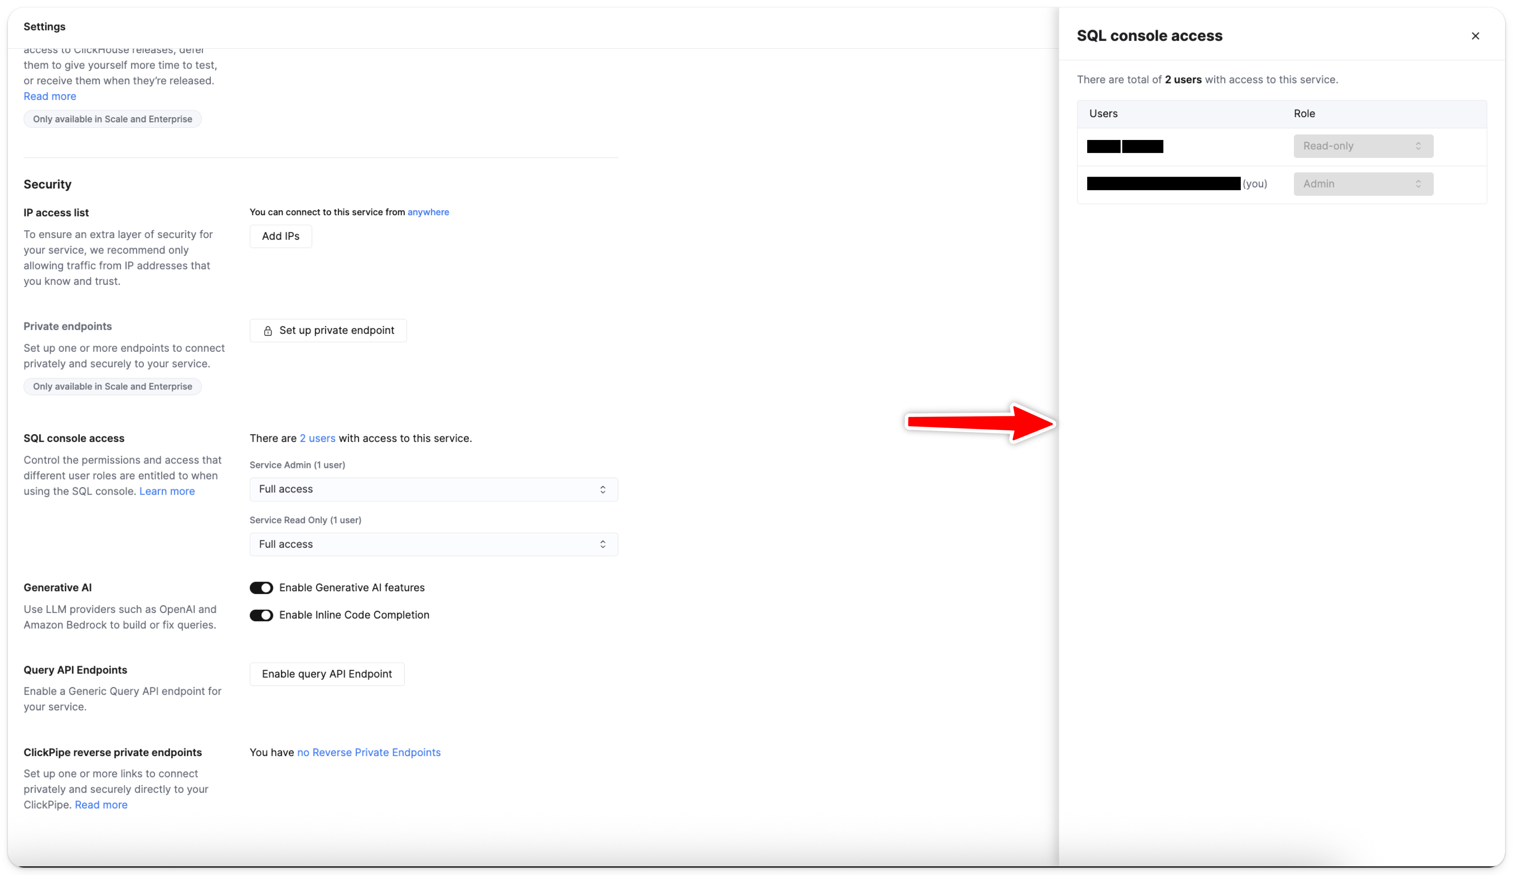Click the 2 users link
1513x875 pixels.
317,439
